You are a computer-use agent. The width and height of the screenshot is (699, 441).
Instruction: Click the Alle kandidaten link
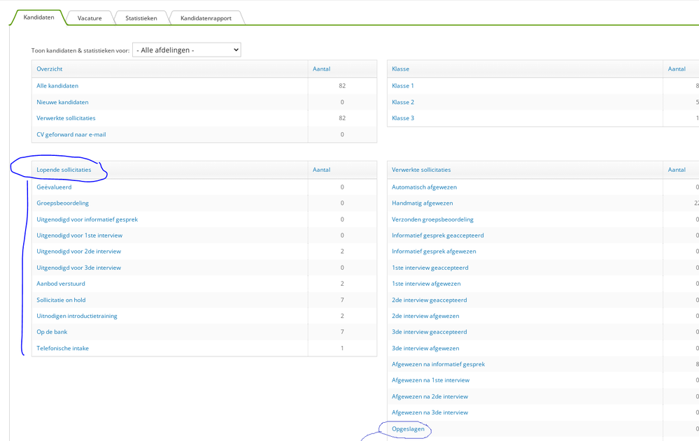57,85
